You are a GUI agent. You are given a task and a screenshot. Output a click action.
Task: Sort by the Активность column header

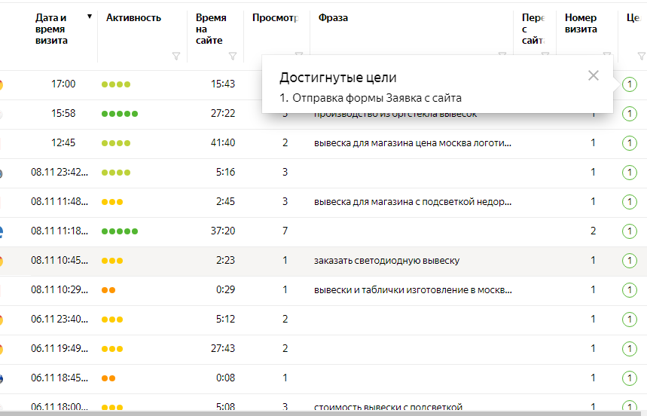pyautogui.click(x=133, y=18)
